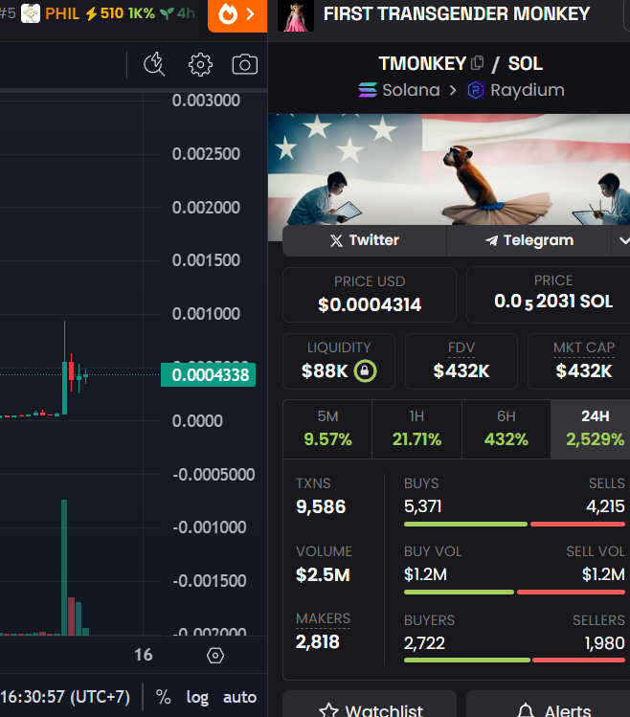Click the Raydium DEX logo

475,90
